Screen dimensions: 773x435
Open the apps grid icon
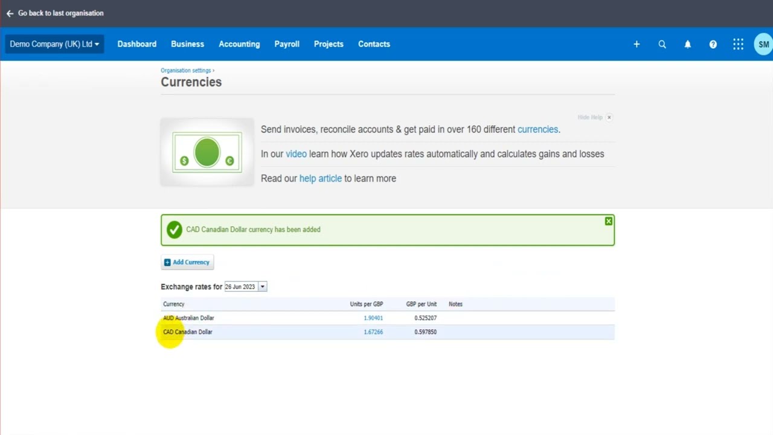click(738, 44)
